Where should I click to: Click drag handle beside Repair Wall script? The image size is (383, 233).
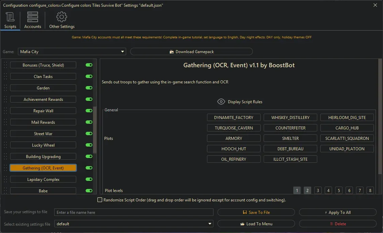pyautogui.click(x=5, y=111)
